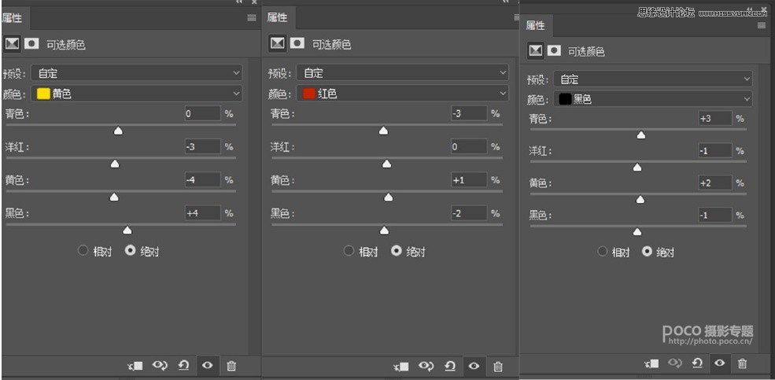
Task: Select 绝对 radio in black color panel
Action: [x=647, y=252]
